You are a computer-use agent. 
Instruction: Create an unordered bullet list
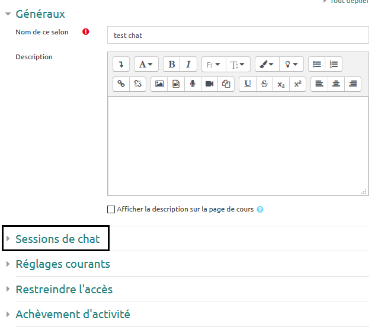[317, 65]
